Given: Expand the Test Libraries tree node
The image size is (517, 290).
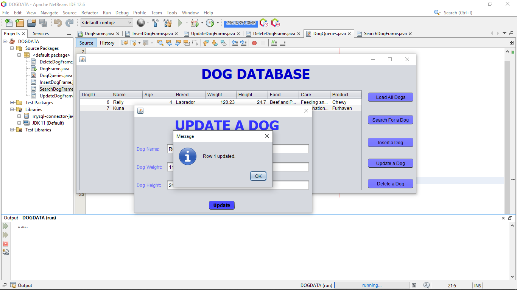Looking at the screenshot, I should 12,130.
